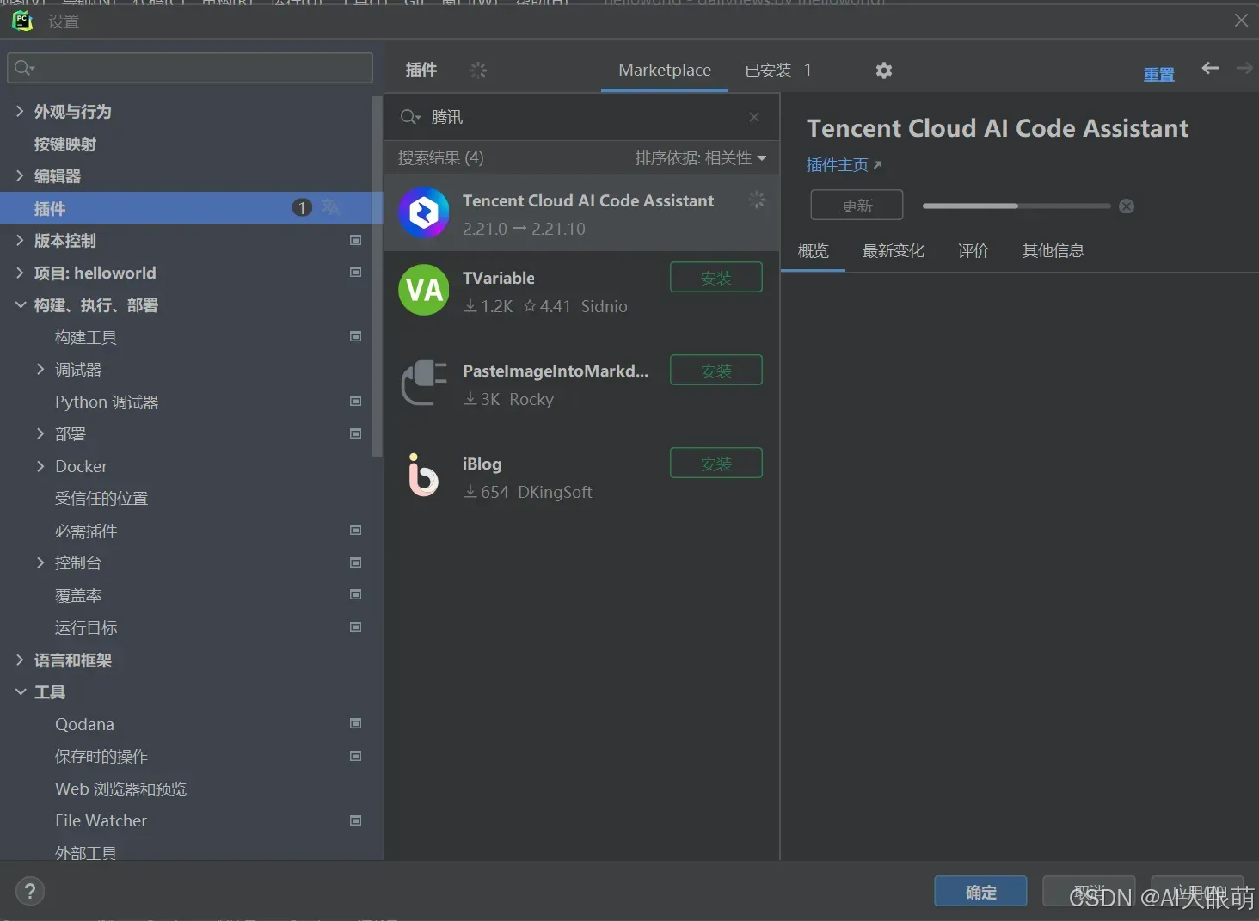Click the project-level icon beside 保存时的操作
The image size is (1259, 921).
click(x=355, y=756)
